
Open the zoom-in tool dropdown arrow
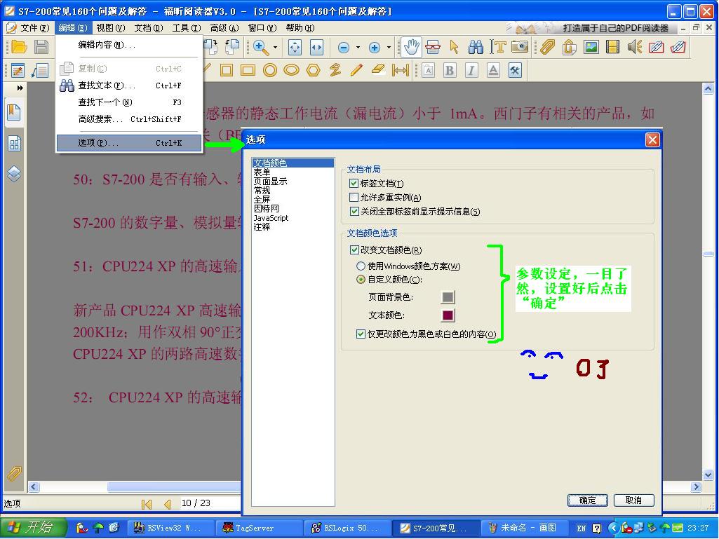click(275, 48)
